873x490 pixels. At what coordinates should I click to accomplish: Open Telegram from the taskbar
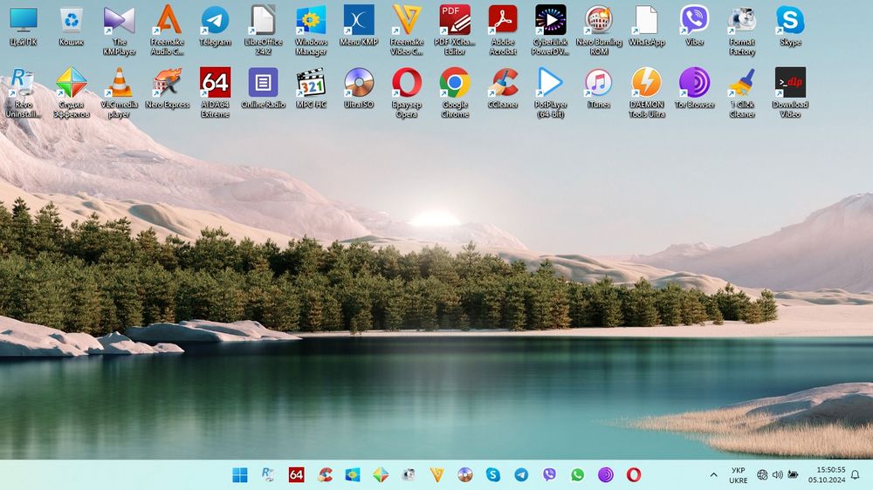point(521,475)
